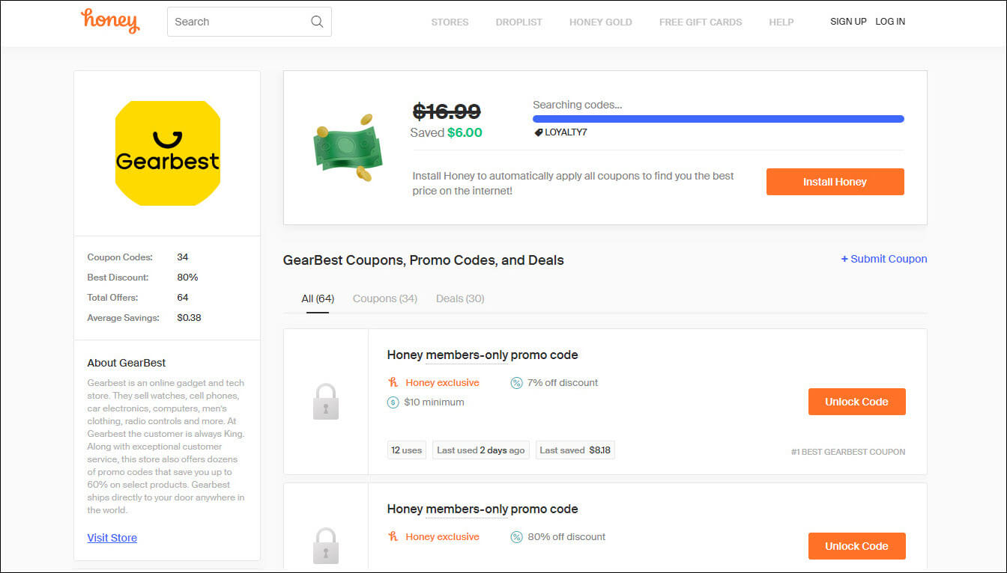Click the first coupon's padlock icon

tap(326, 402)
